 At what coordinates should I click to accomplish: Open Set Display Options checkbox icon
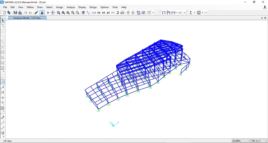pos(143,13)
